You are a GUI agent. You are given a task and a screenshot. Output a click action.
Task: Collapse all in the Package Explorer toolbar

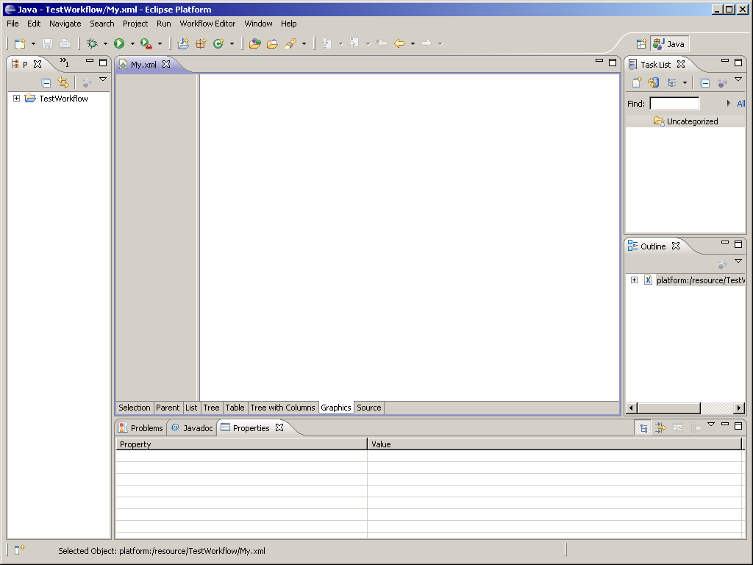46,83
